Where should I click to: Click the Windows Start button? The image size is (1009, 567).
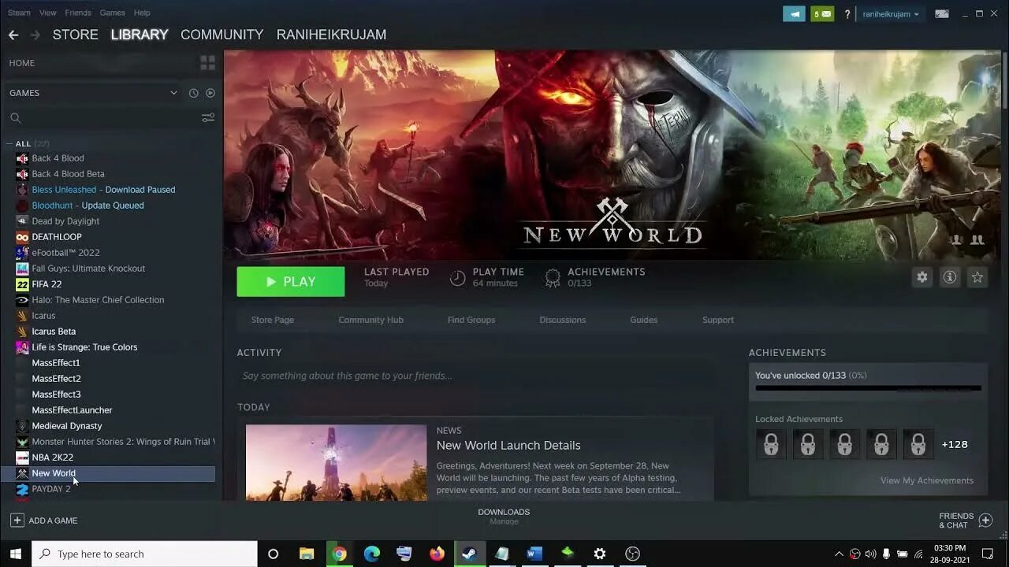pos(15,554)
